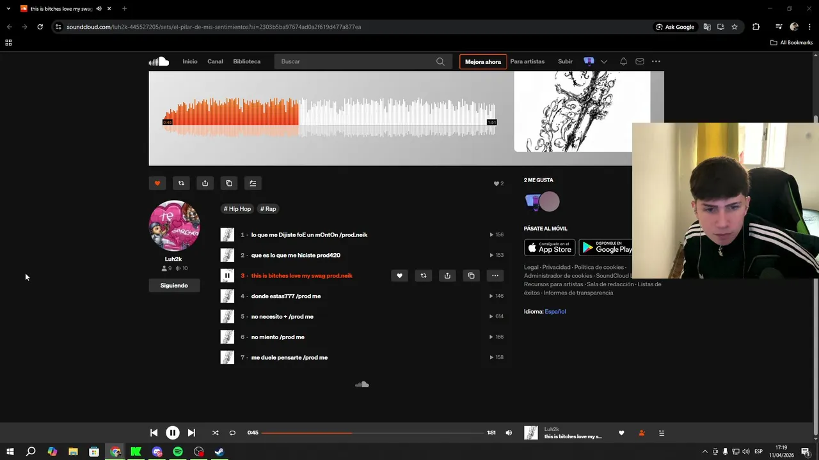Screen dimensions: 819x460
Task: Change language via Español link
Action: pos(555,312)
